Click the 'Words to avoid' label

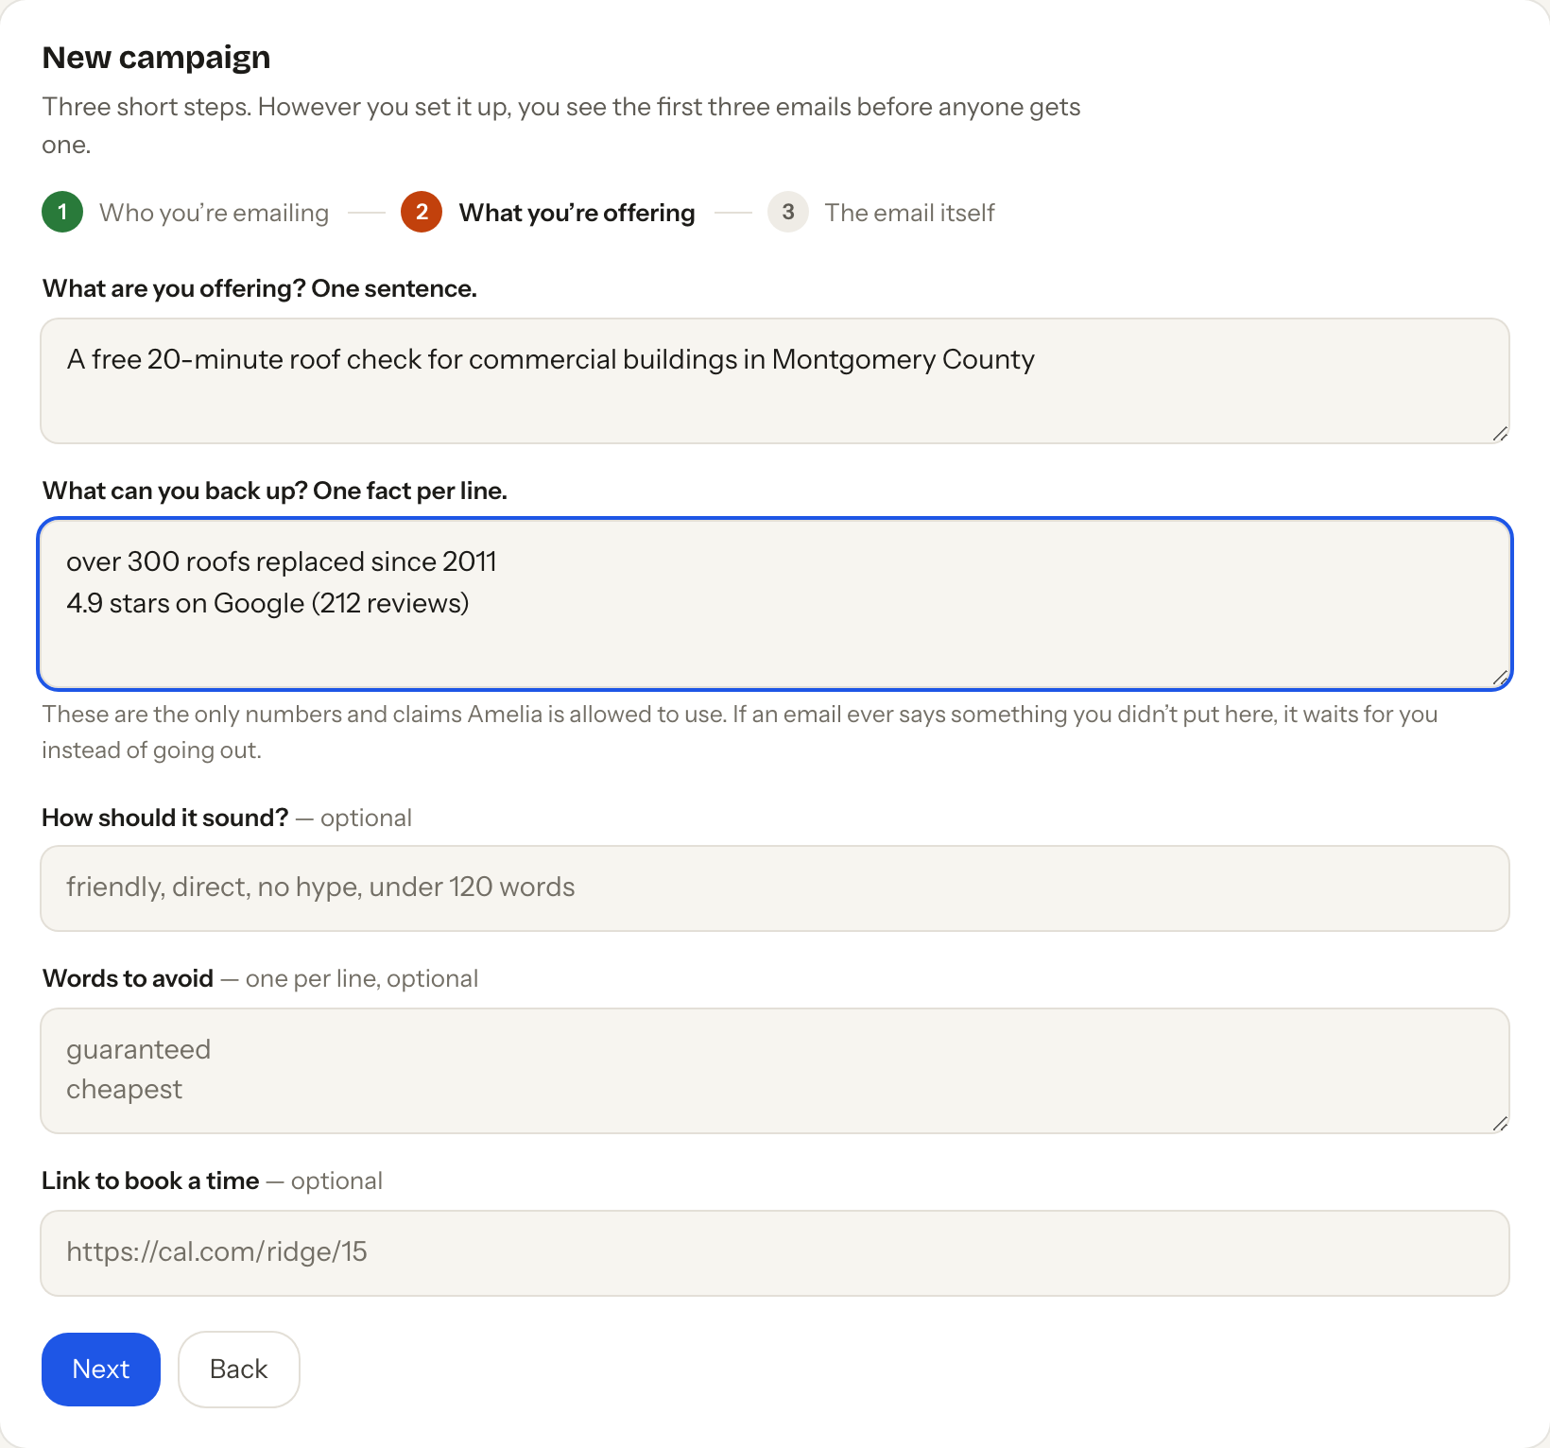click(x=128, y=978)
